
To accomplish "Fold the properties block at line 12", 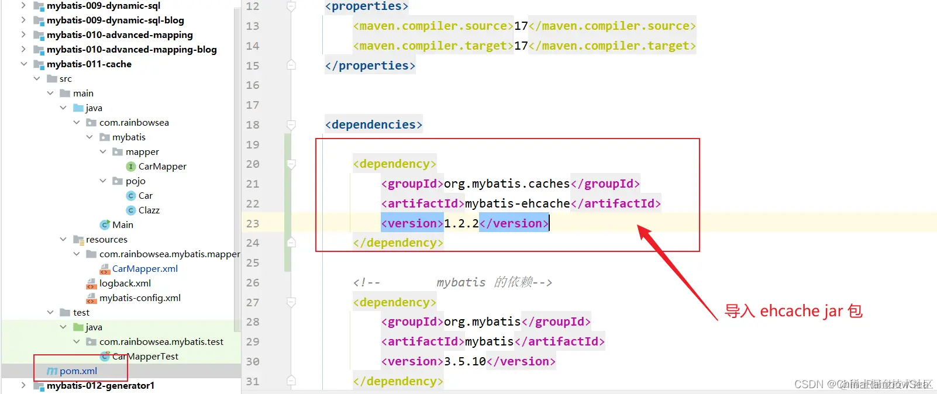I will pyautogui.click(x=291, y=6).
